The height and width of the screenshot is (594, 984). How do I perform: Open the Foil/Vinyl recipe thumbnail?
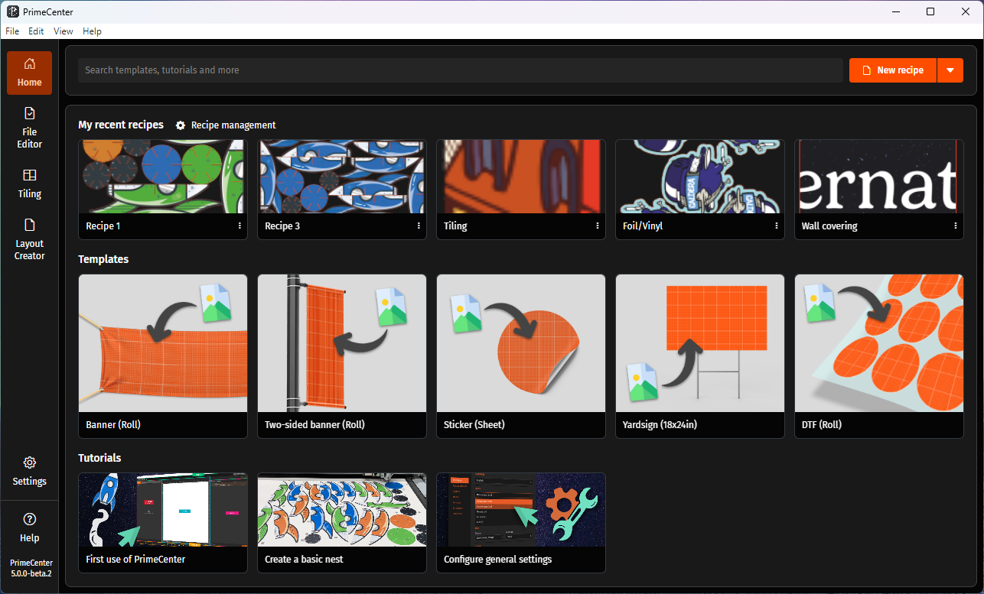pos(700,177)
